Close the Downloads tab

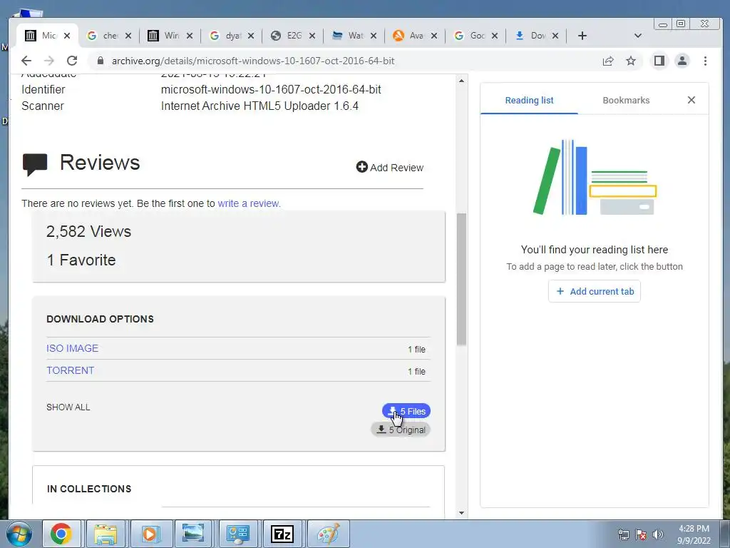555,36
